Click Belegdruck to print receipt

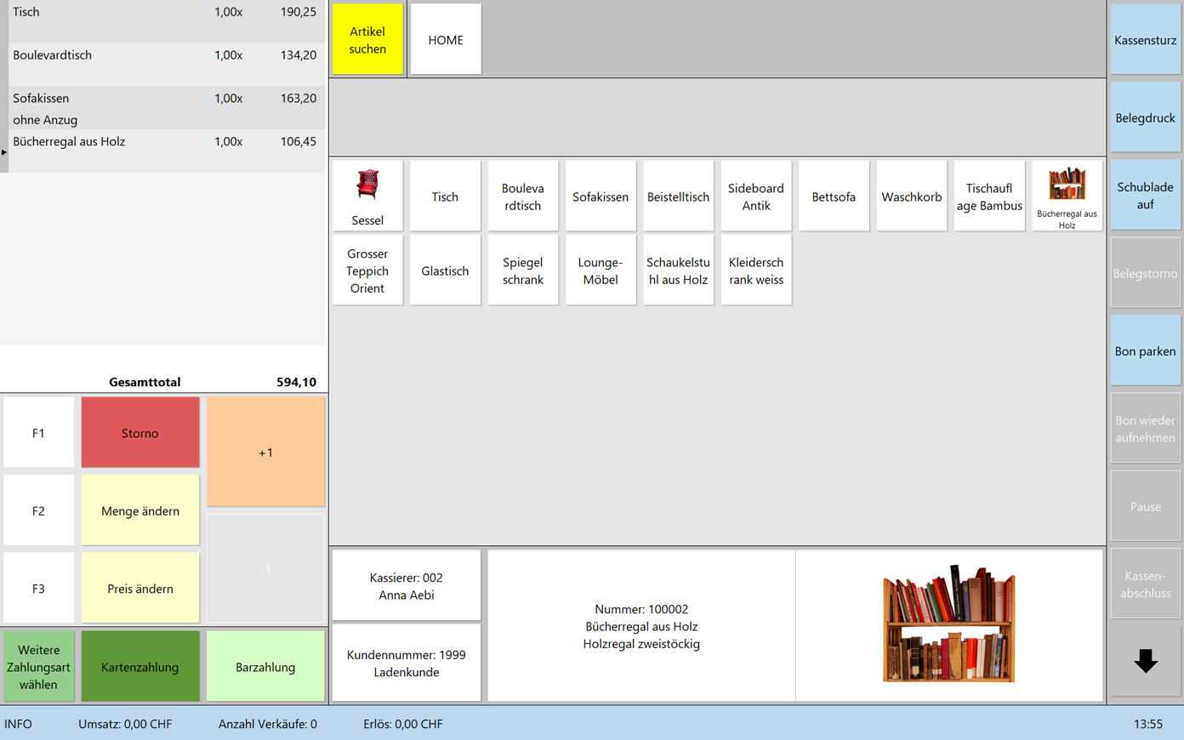pos(1145,118)
